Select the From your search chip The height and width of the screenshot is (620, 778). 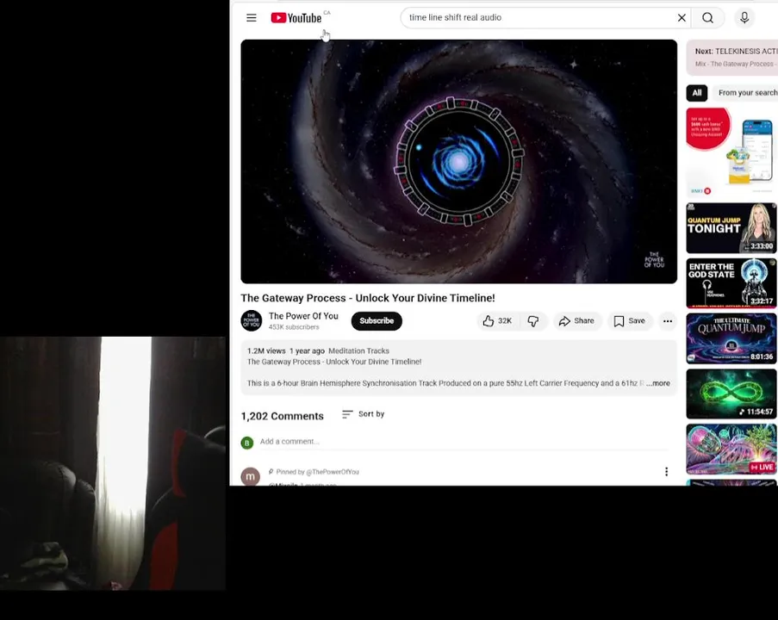click(746, 93)
